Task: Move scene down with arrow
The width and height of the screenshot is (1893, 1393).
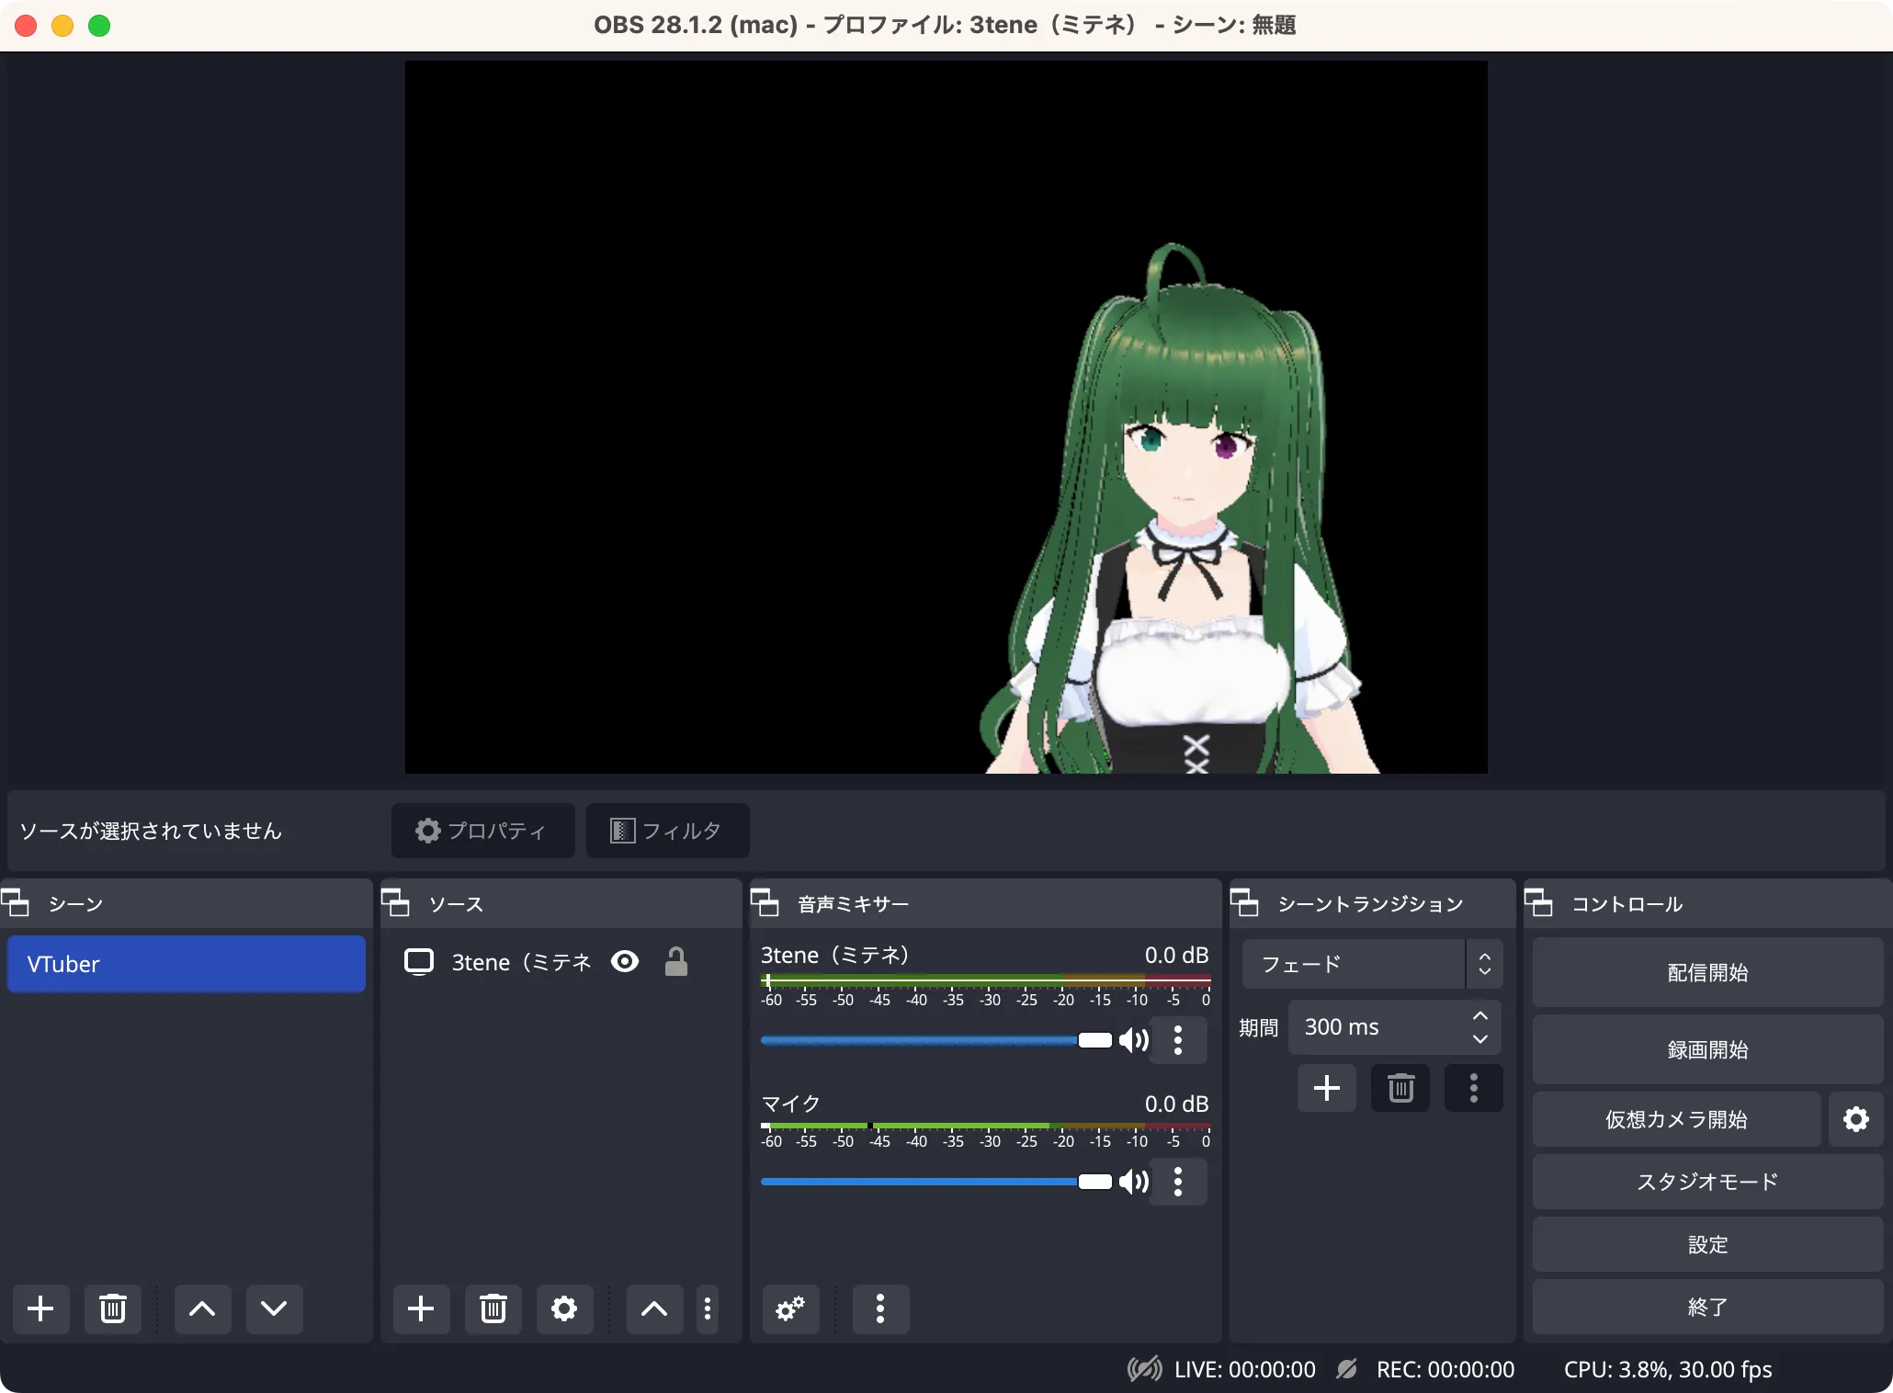Action: 274,1308
